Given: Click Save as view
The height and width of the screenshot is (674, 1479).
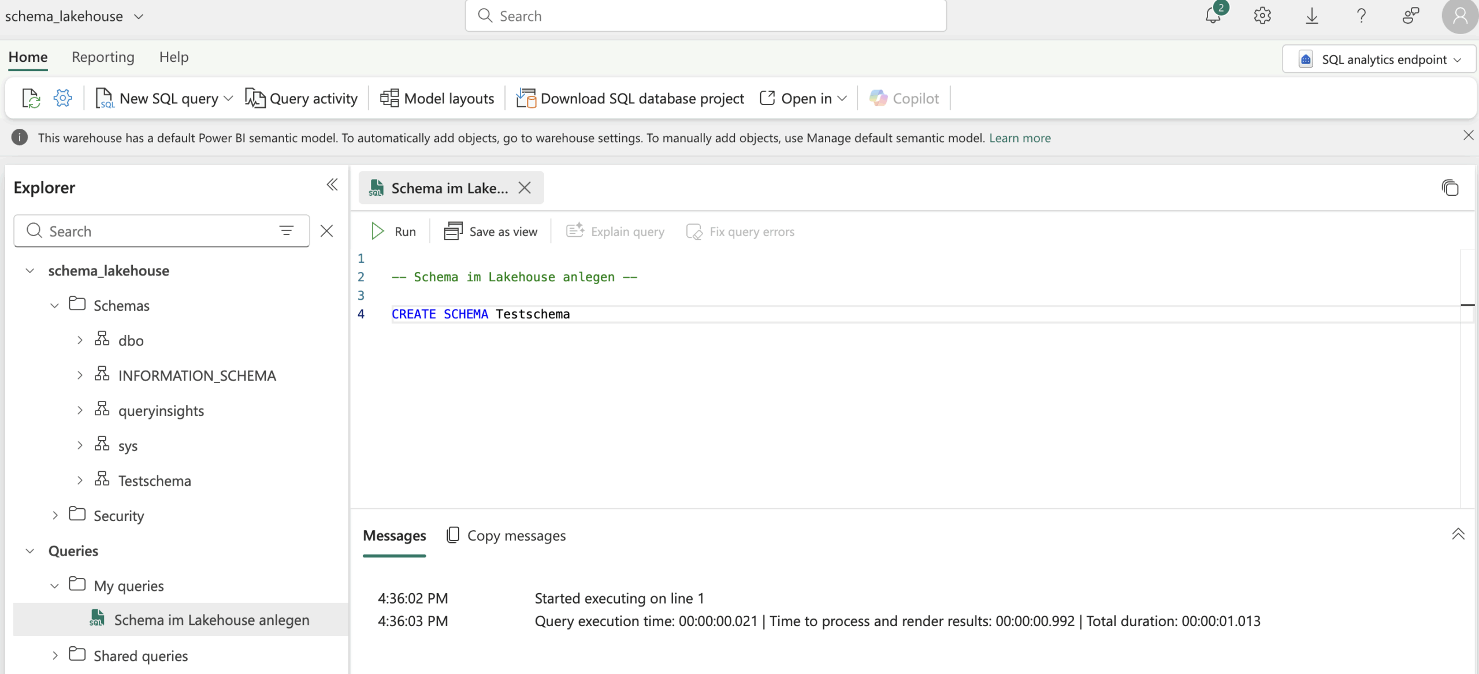Looking at the screenshot, I should pyautogui.click(x=490, y=232).
